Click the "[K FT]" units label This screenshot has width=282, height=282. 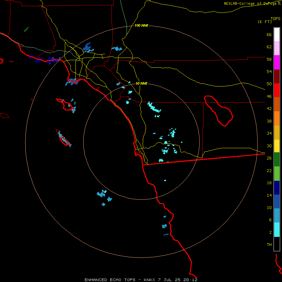[265, 22]
